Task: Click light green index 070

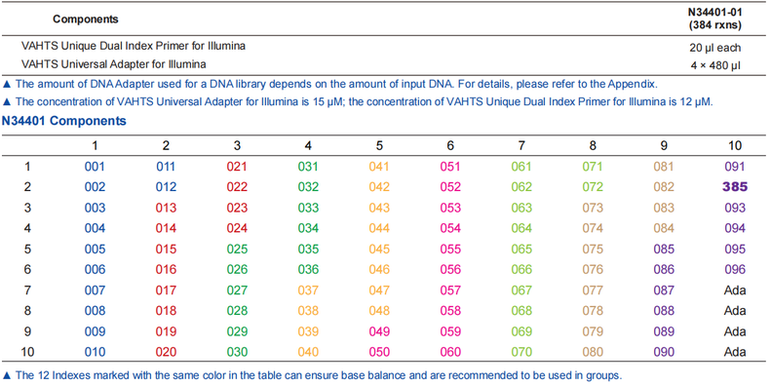Action: [521, 352]
